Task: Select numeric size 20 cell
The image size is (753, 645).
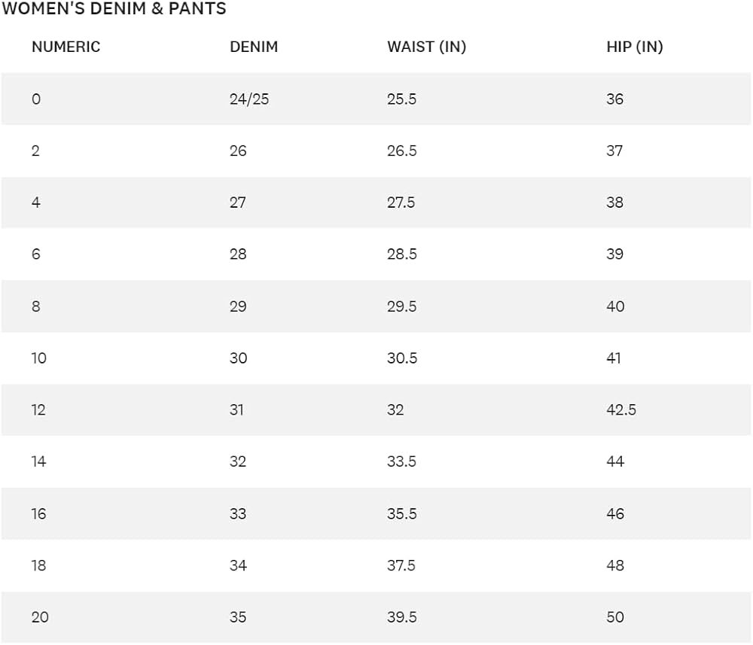Action: point(40,617)
